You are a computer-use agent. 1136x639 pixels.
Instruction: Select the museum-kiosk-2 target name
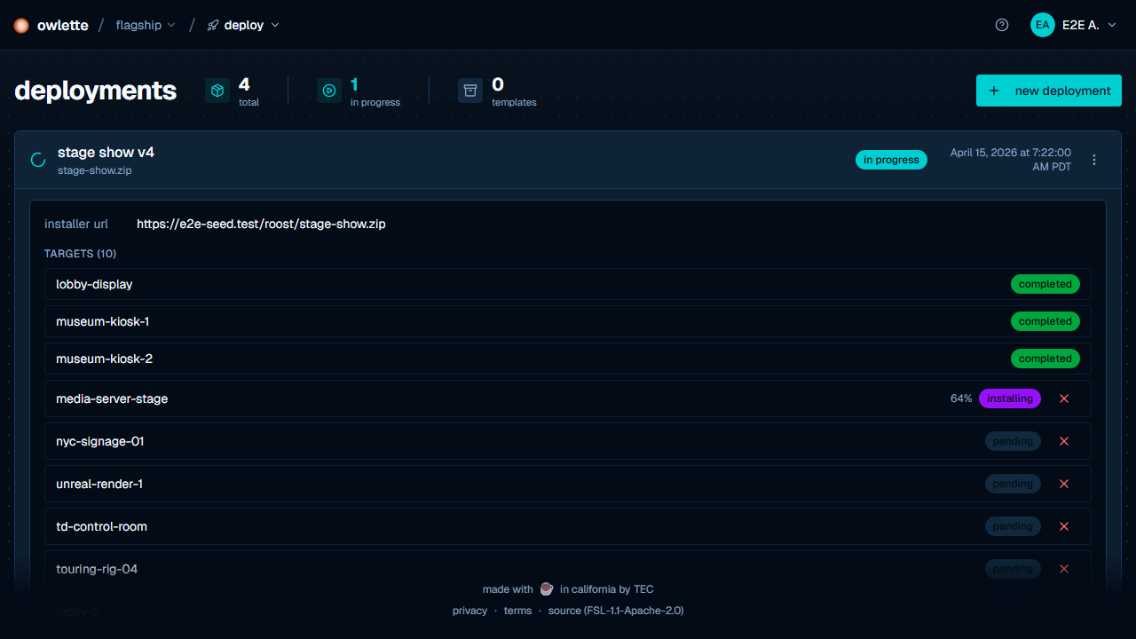104,359
